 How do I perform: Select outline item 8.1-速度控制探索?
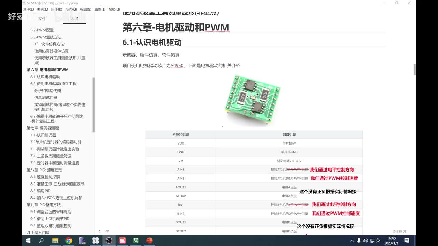click(45, 177)
